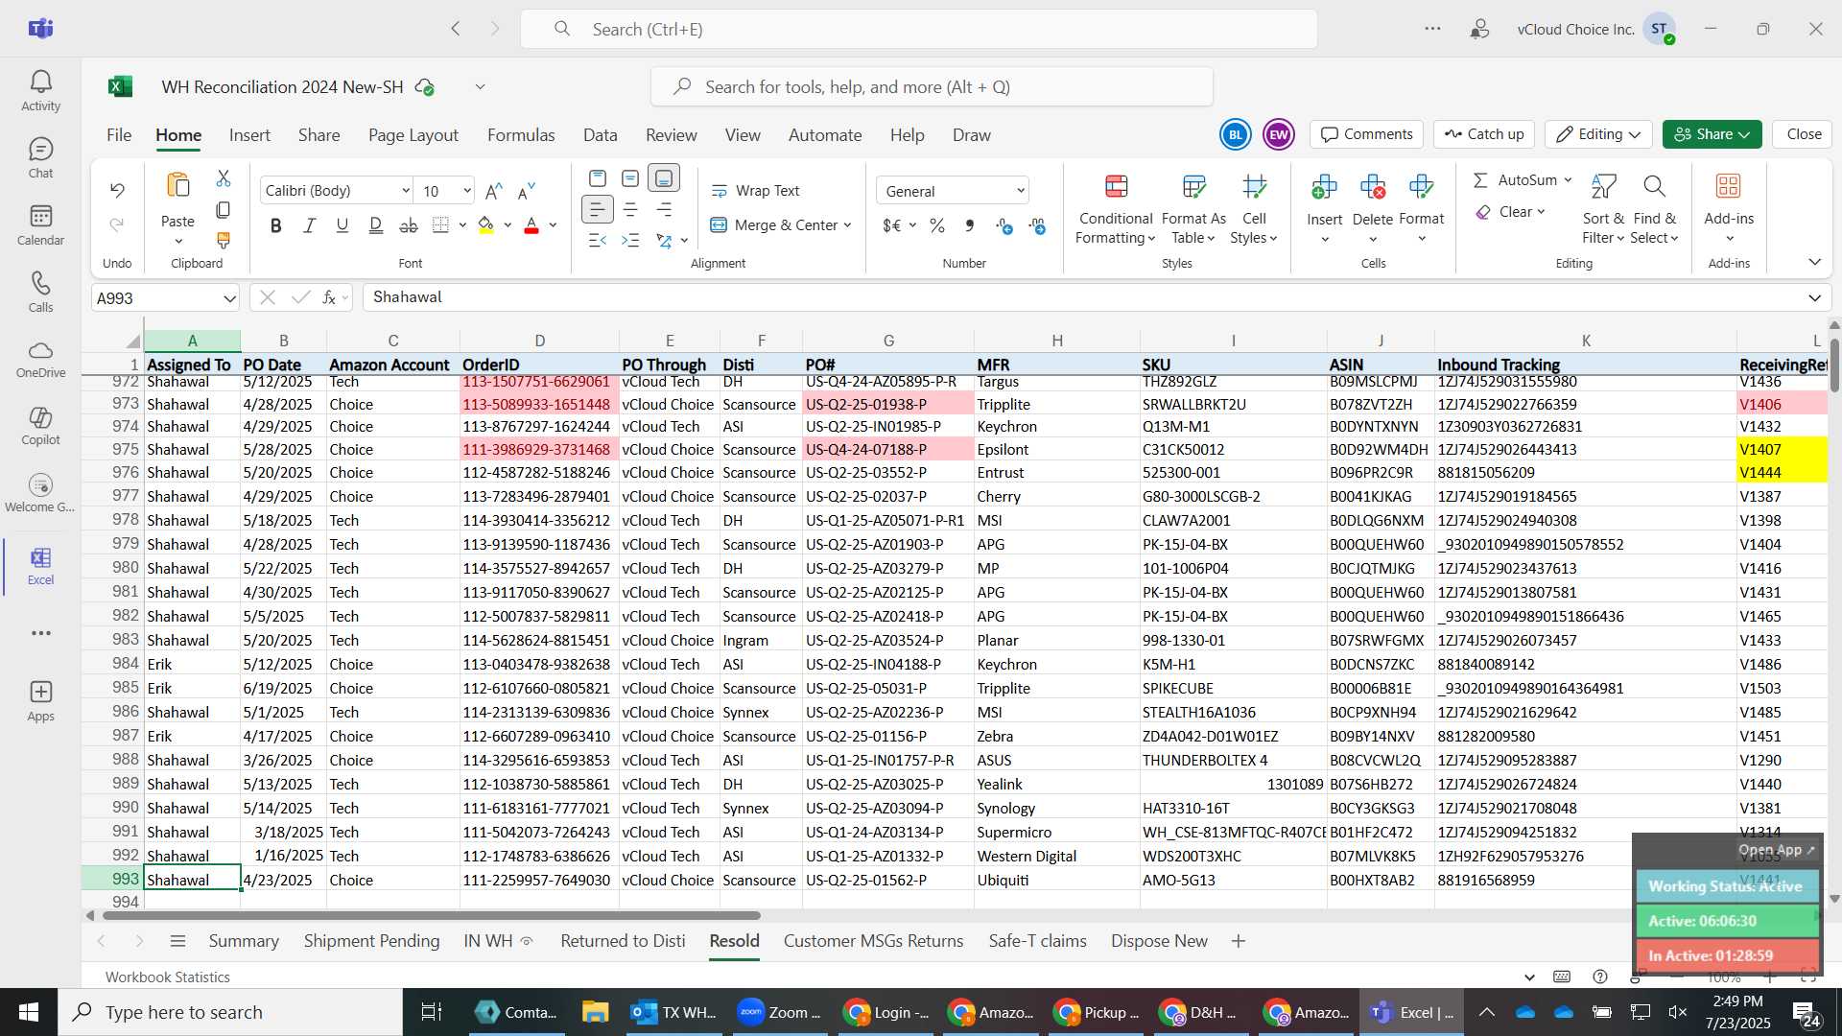Click Workbook Statistics
The height and width of the screenshot is (1036, 1842).
click(x=167, y=977)
